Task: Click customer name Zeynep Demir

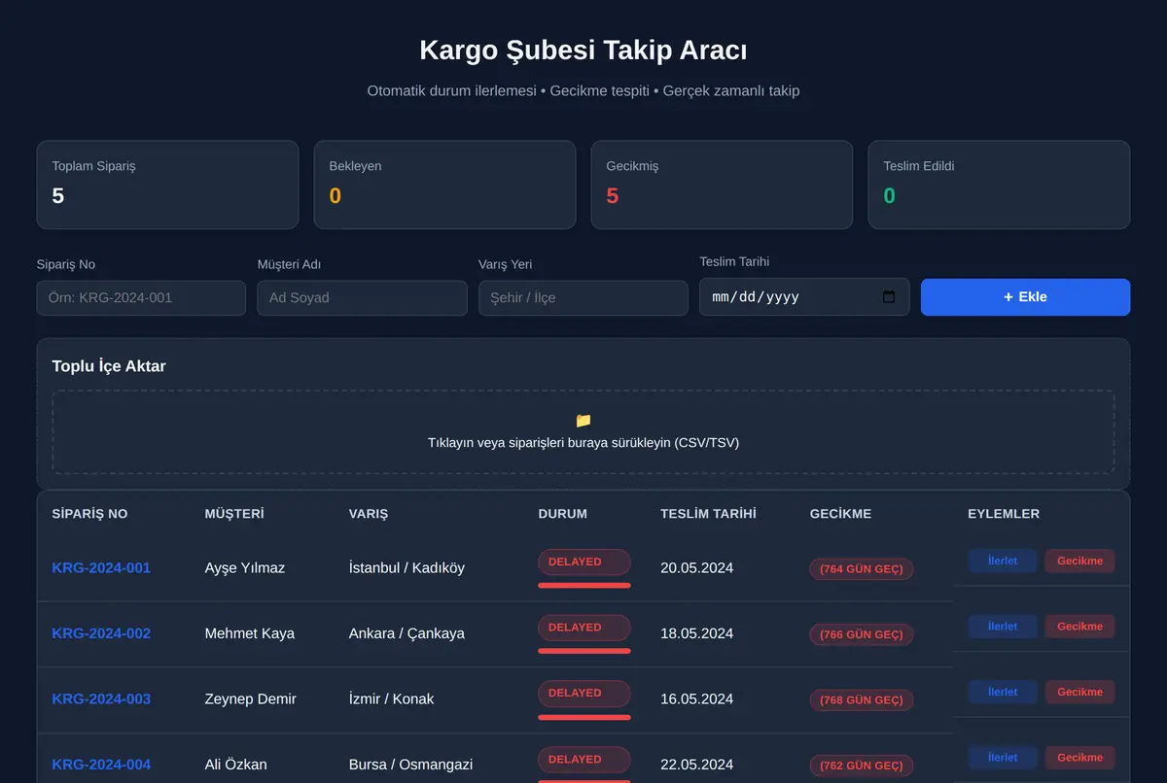Action: point(251,698)
